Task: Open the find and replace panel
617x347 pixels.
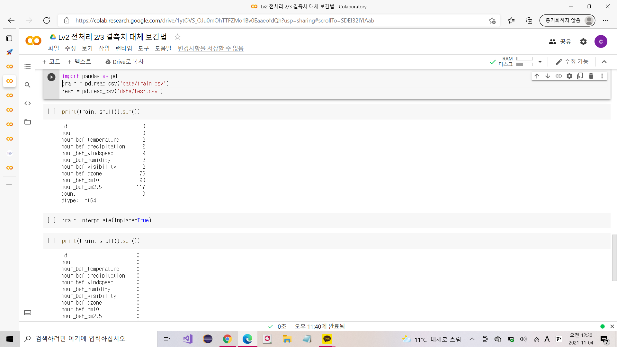Action: (x=28, y=85)
